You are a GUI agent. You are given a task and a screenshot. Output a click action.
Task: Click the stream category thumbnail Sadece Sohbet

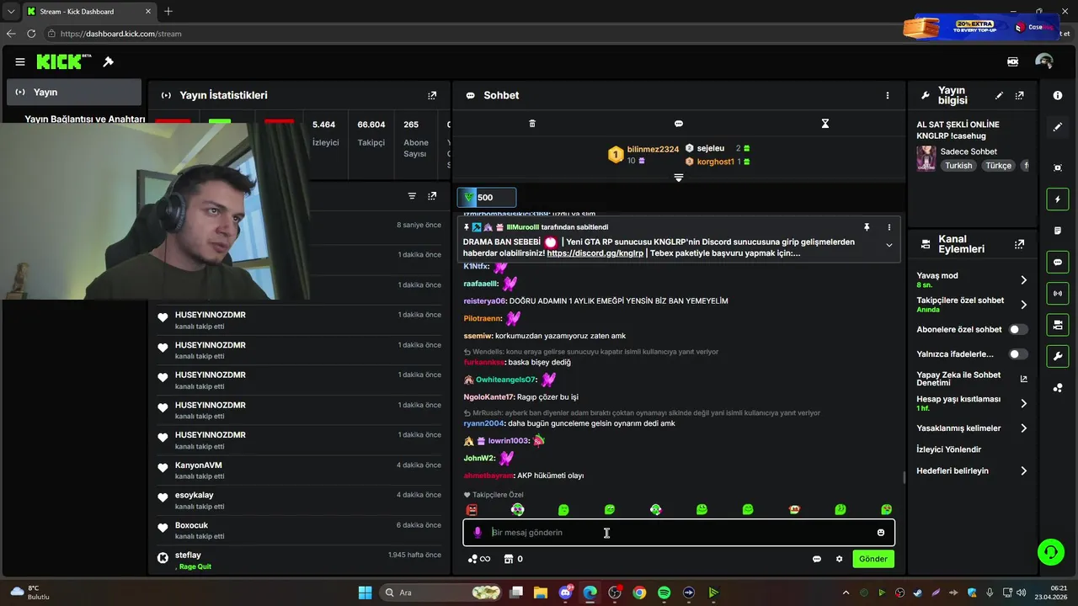coord(926,158)
